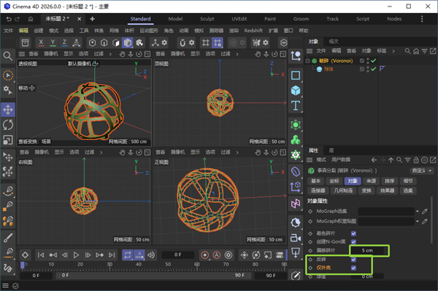Screen dimensions: 438x291
Task: Click the record keyframe diamond button
Action: (25, 255)
